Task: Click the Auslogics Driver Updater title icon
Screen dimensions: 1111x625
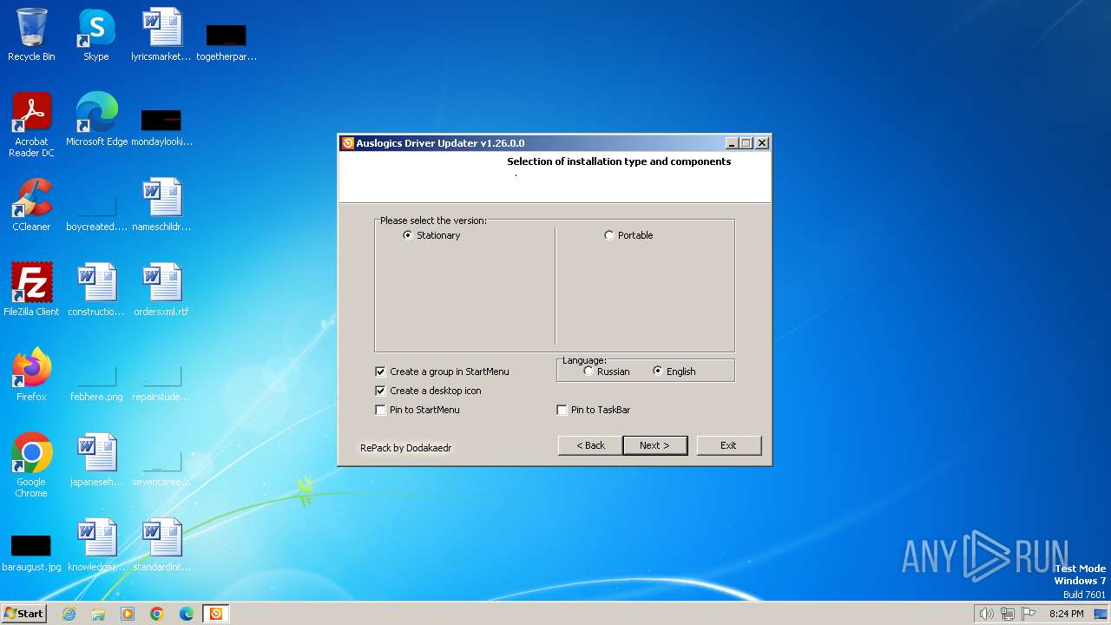Action: tap(348, 143)
